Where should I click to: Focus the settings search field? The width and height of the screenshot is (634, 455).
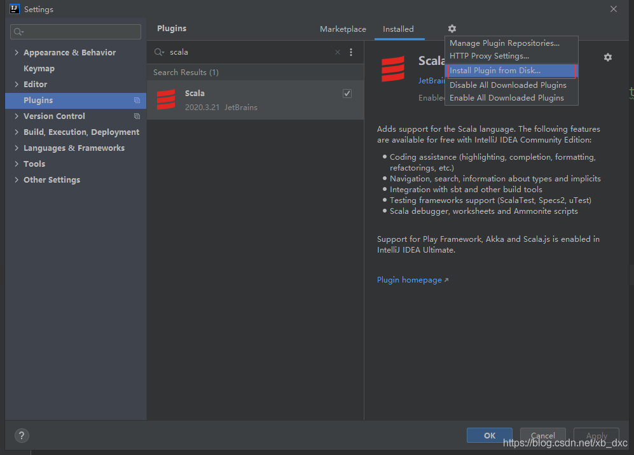[x=76, y=32]
